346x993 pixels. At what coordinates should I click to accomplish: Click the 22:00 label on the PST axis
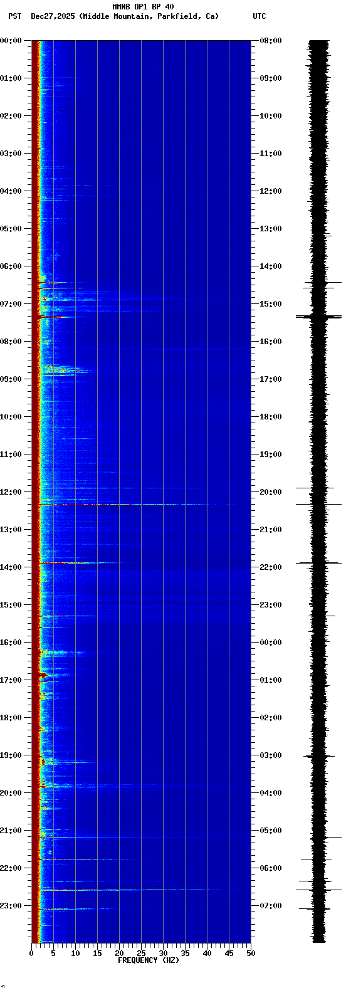(11, 868)
